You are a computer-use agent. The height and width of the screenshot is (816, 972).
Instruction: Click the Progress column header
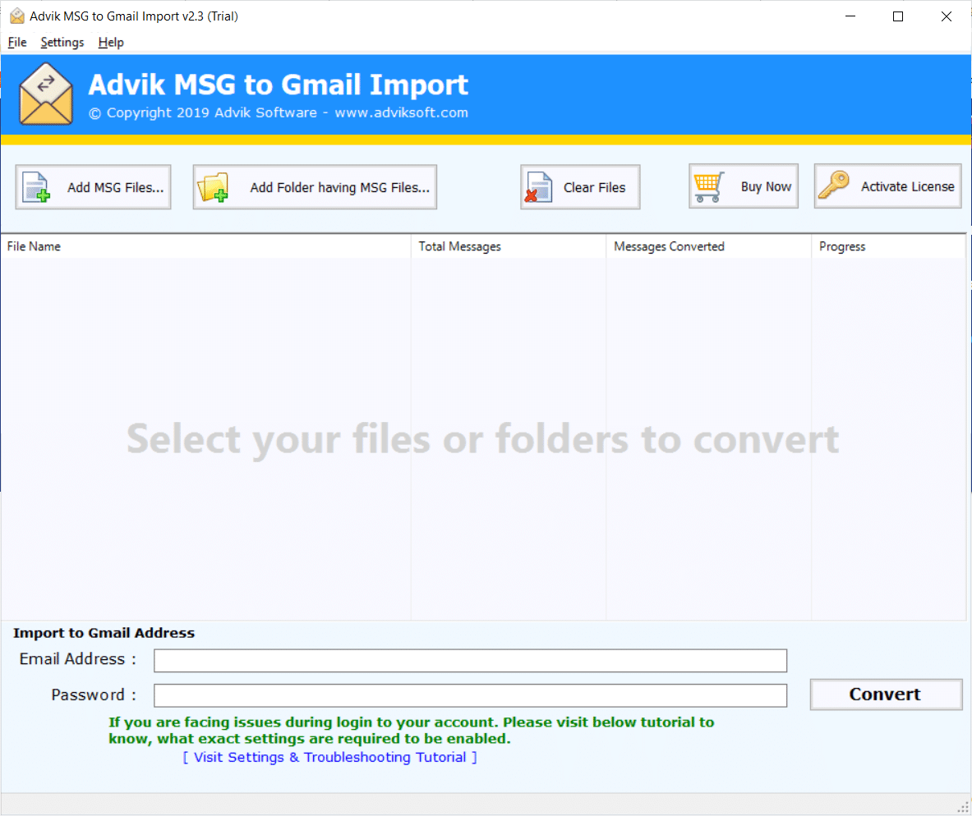888,246
